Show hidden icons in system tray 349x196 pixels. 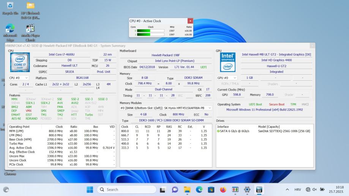pos(287,190)
